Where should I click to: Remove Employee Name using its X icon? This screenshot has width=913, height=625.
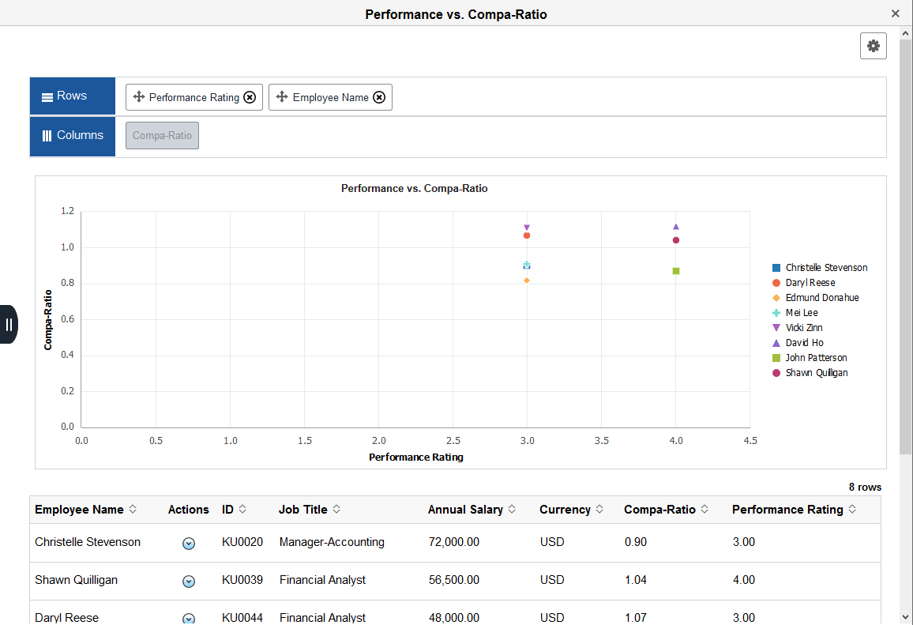379,97
